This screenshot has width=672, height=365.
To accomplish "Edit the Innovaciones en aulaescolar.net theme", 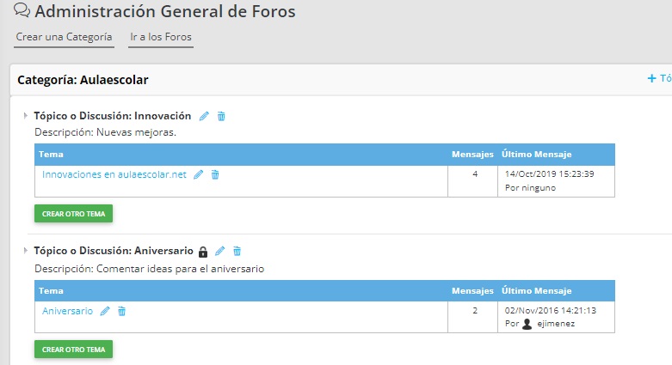I will (x=199, y=174).
